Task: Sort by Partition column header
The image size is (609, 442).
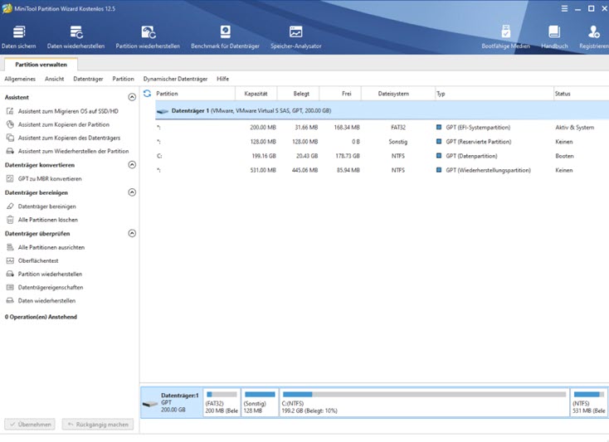Action: coord(194,94)
